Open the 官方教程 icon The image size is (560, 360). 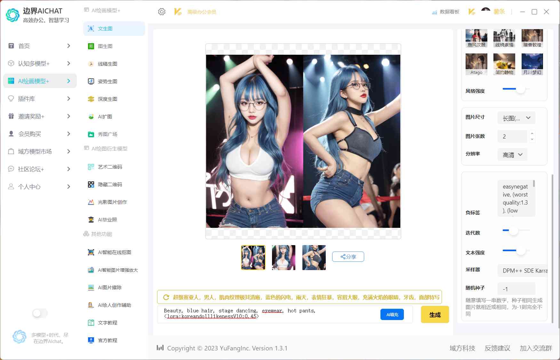click(91, 340)
